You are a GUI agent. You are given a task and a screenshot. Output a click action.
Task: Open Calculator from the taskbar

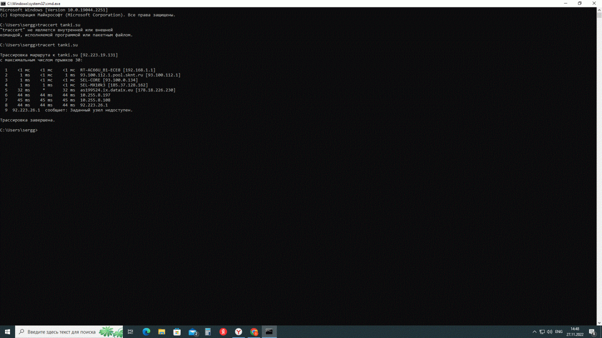208,331
